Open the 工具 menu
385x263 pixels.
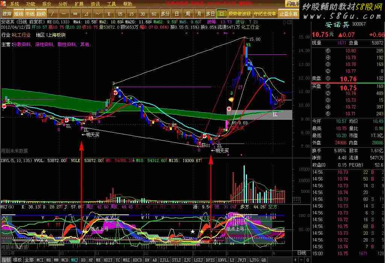pos(111,4)
